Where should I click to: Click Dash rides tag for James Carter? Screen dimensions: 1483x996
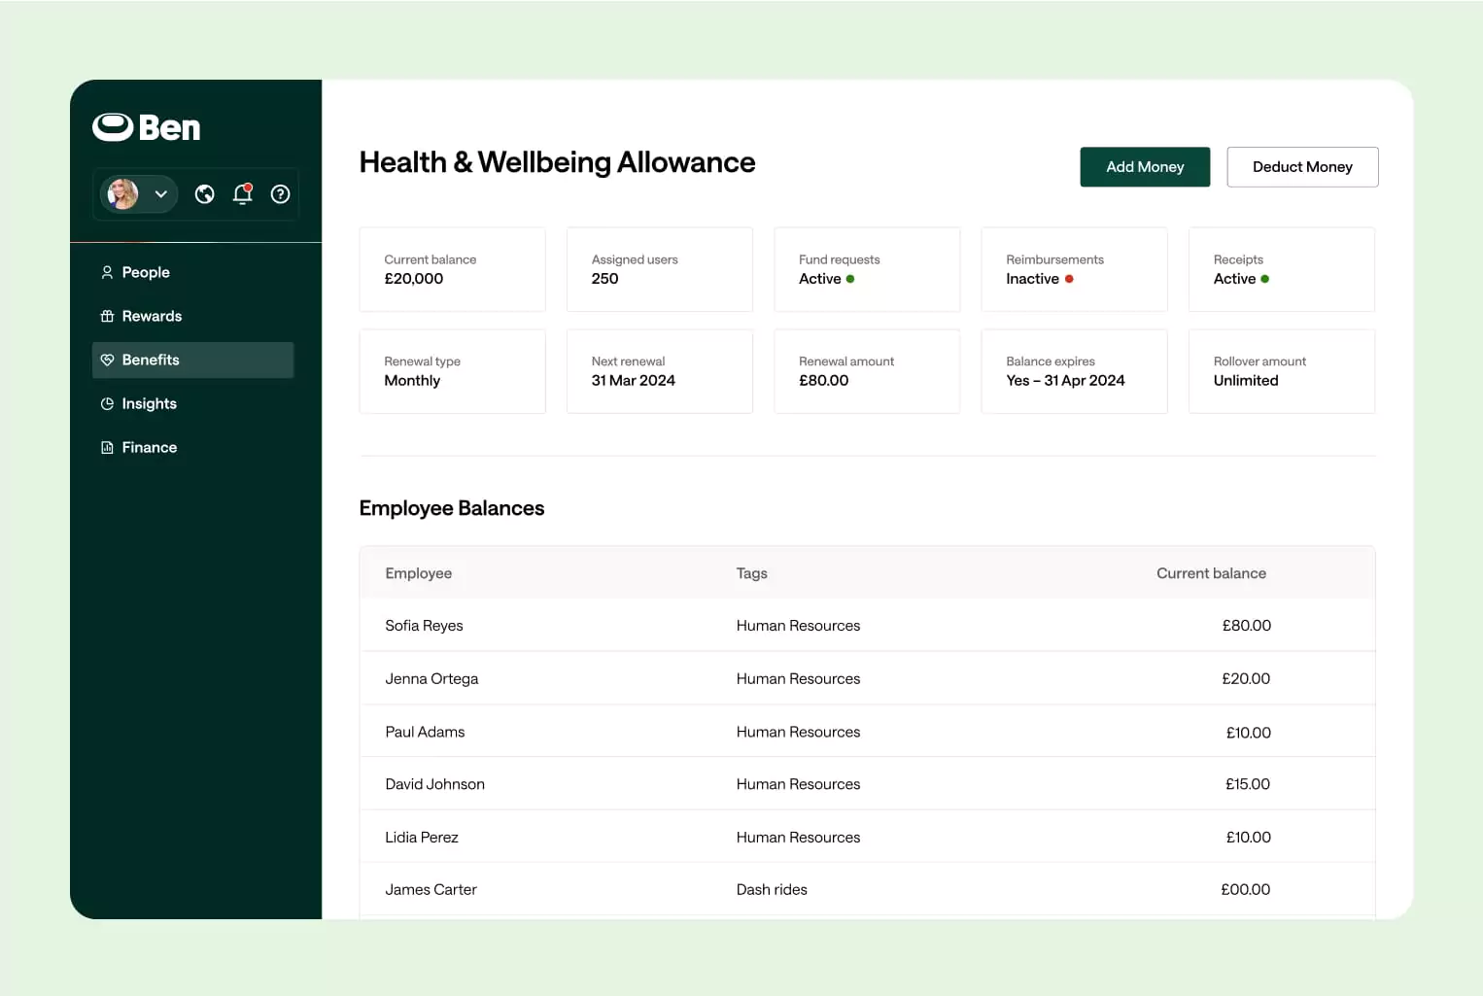[772, 889]
